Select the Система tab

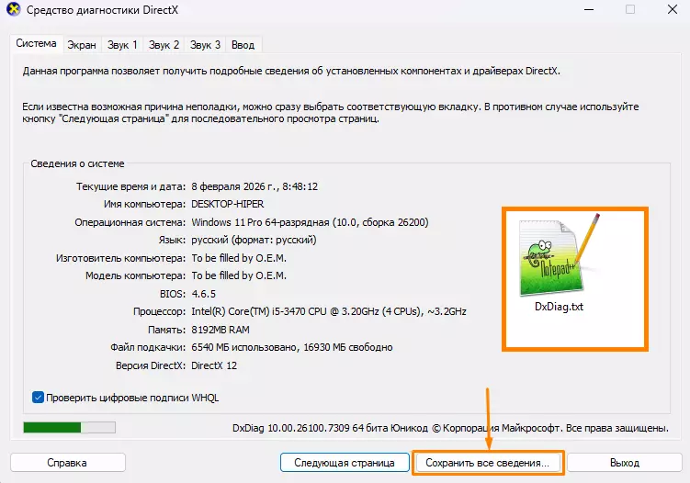(36, 43)
